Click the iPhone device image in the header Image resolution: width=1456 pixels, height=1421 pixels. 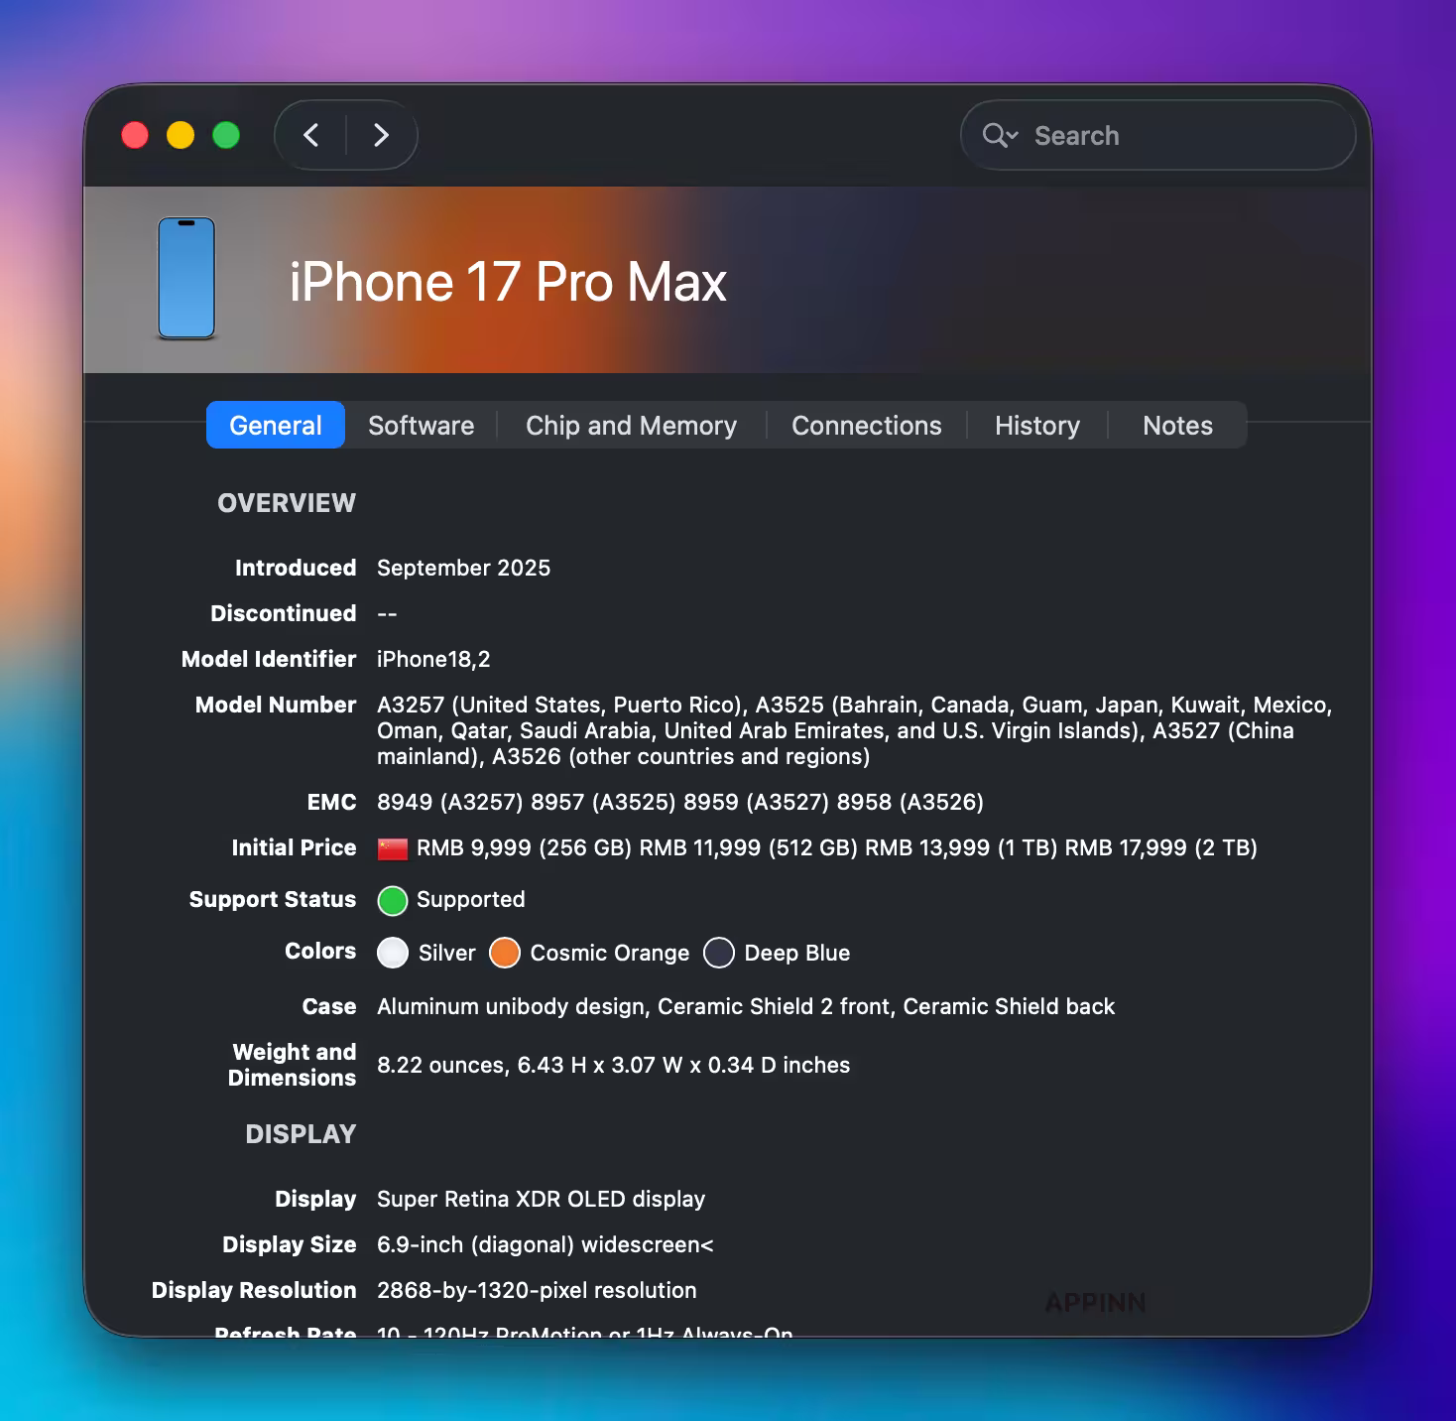click(x=186, y=279)
